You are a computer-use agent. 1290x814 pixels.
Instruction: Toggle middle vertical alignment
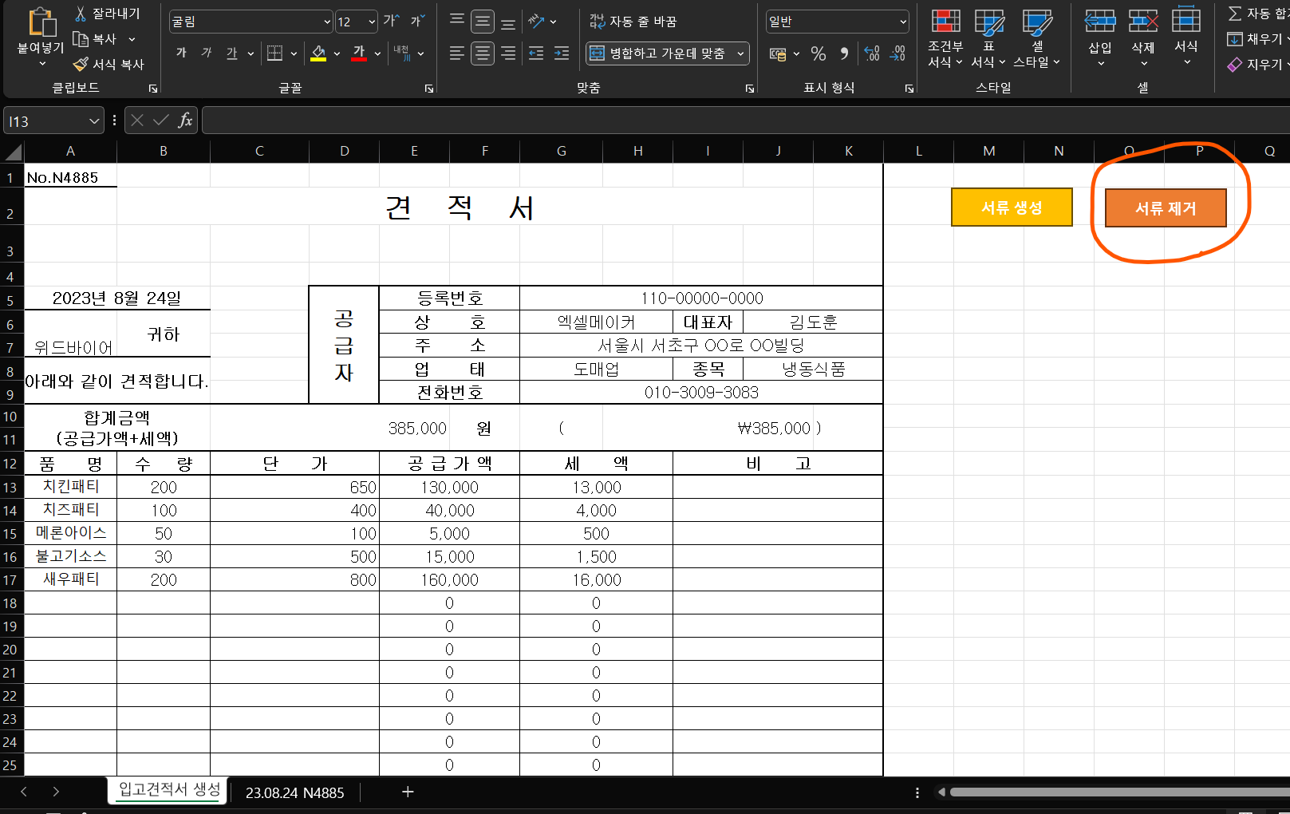click(x=482, y=21)
